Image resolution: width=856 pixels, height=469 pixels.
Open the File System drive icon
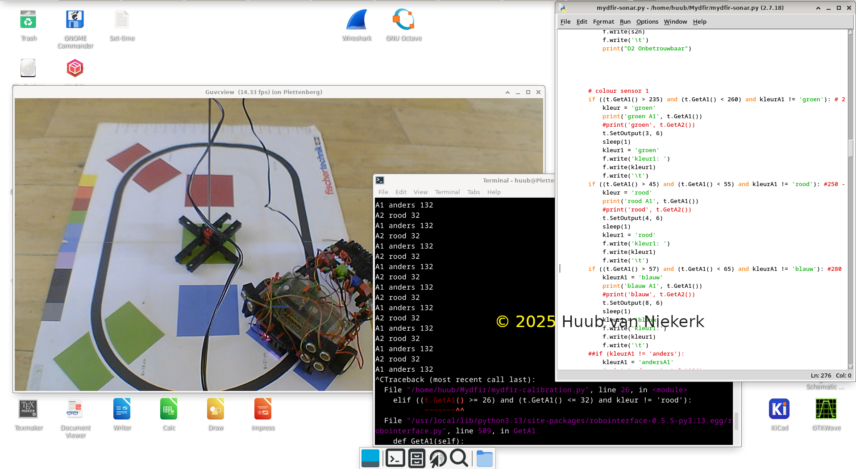(x=28, y=68)
